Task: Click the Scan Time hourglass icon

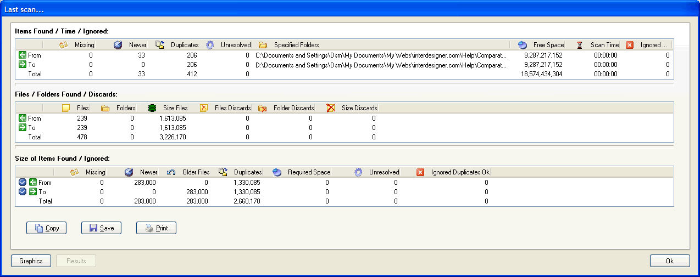Action: [x=580, y=45]
